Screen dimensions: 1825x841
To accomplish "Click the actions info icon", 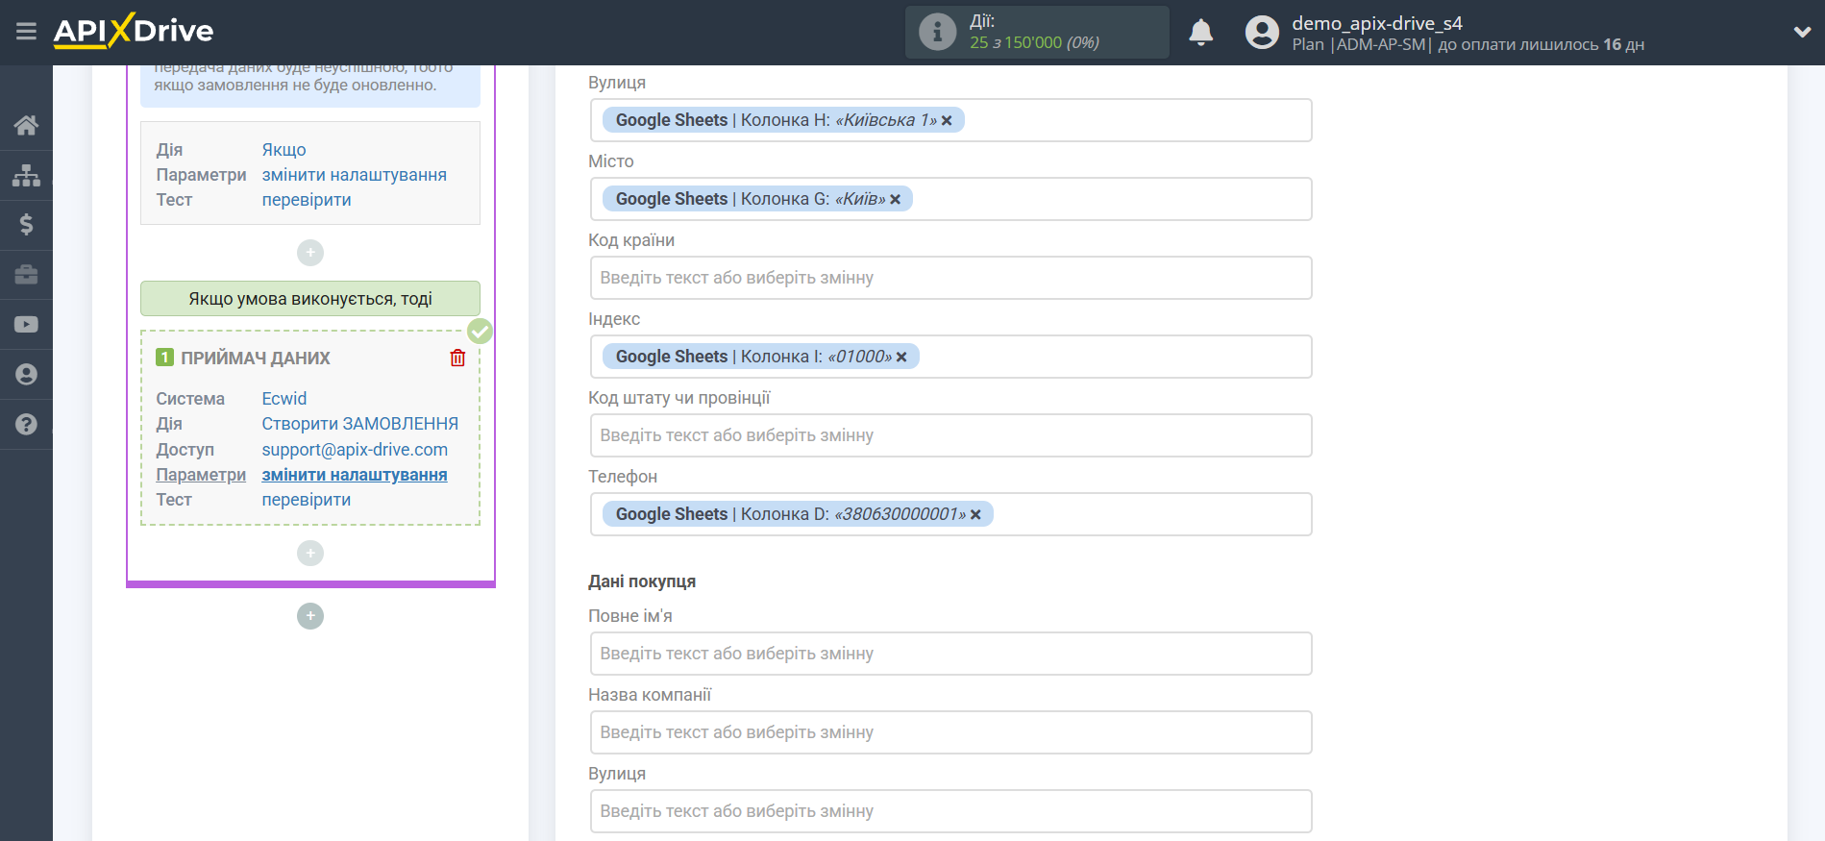I will pyautogui.click(x=937, y=32).
